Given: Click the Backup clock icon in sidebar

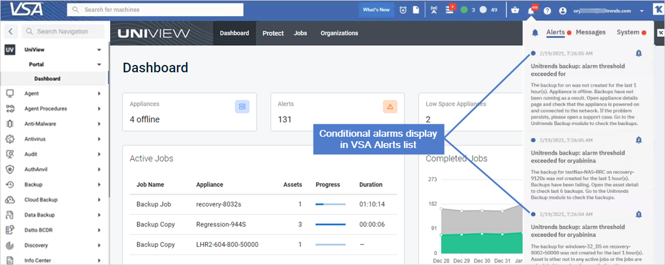Looking at the screenshot, I should 10,184.
